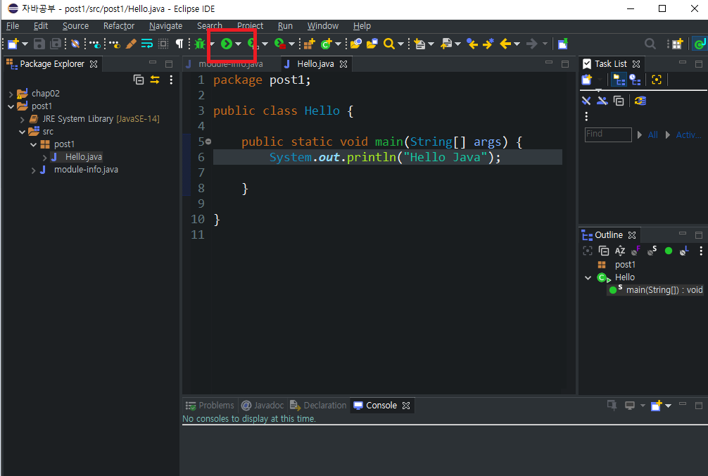Click the Java perspective icon
The image size is (708, 476).
(x=700, y=44)
